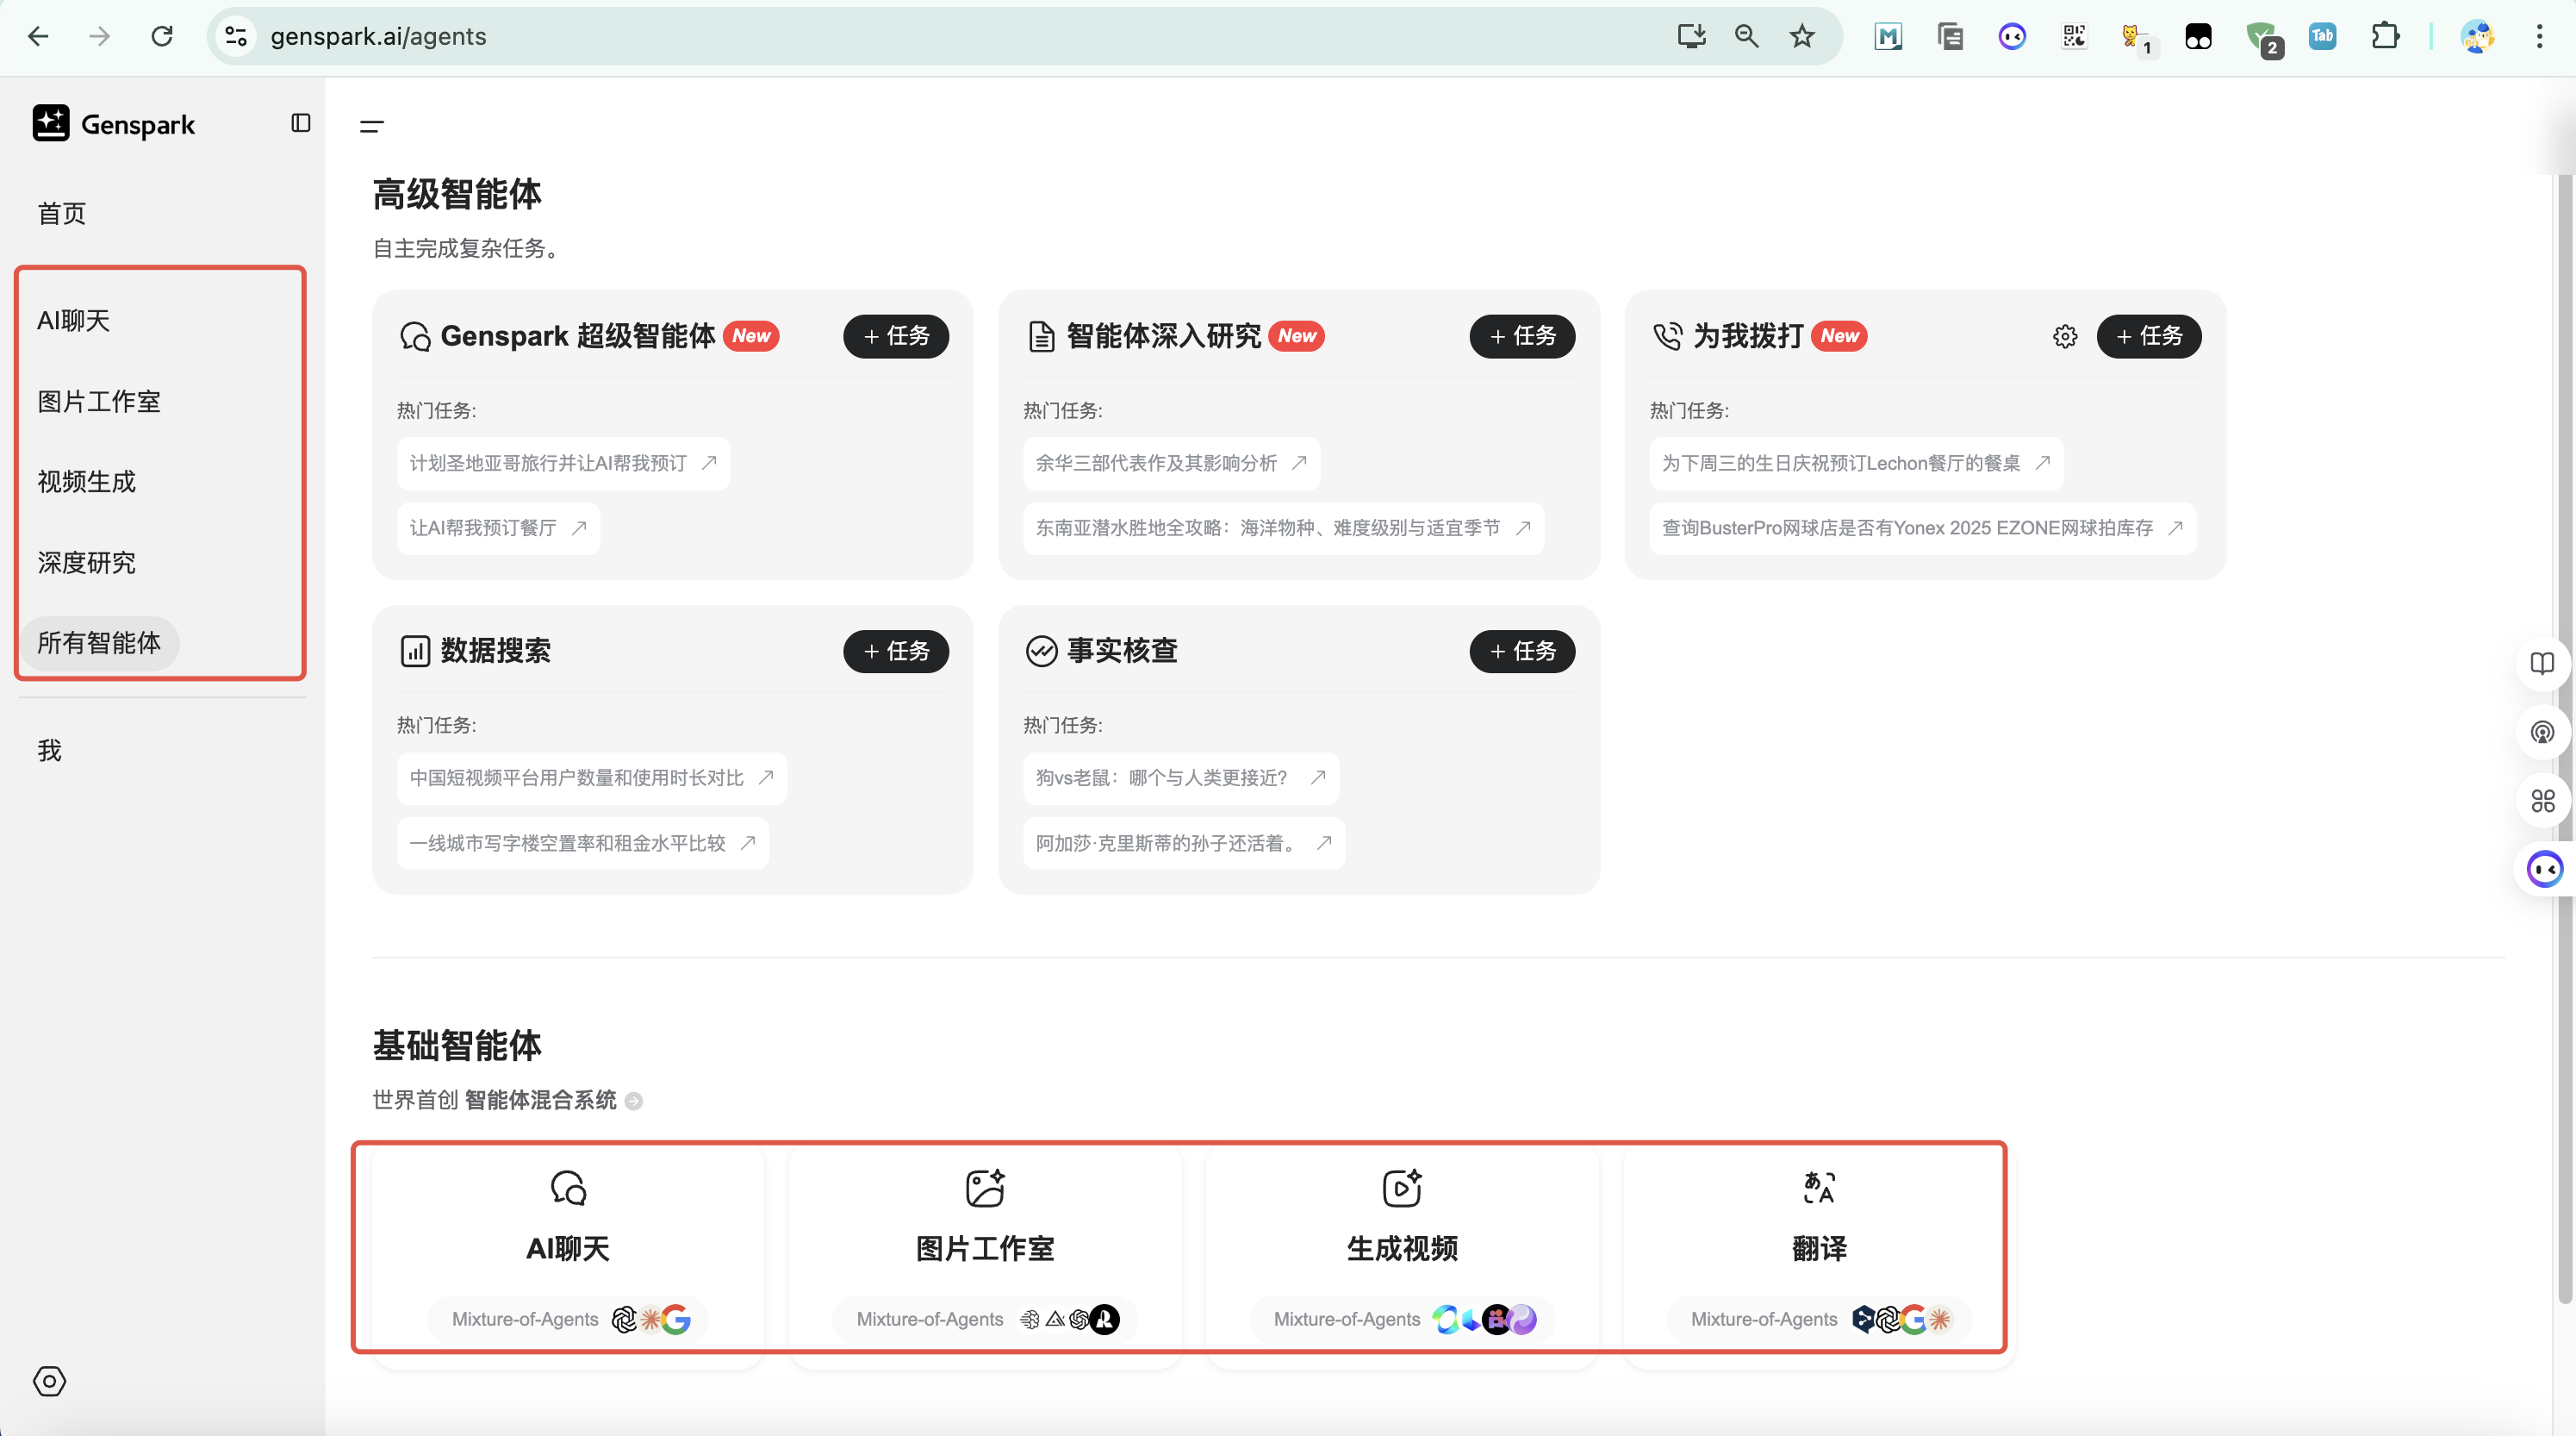Click the Genspark logo icon
The height and width of the screenshot is (1436, 2576).
[x=51, y=123]
